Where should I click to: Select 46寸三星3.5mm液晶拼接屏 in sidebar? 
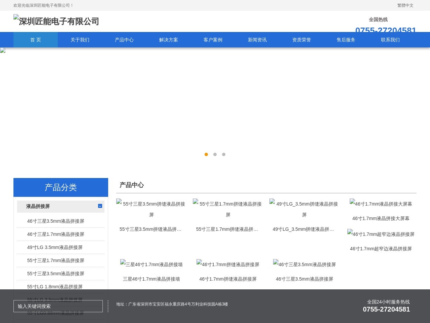tap(56, 221)
